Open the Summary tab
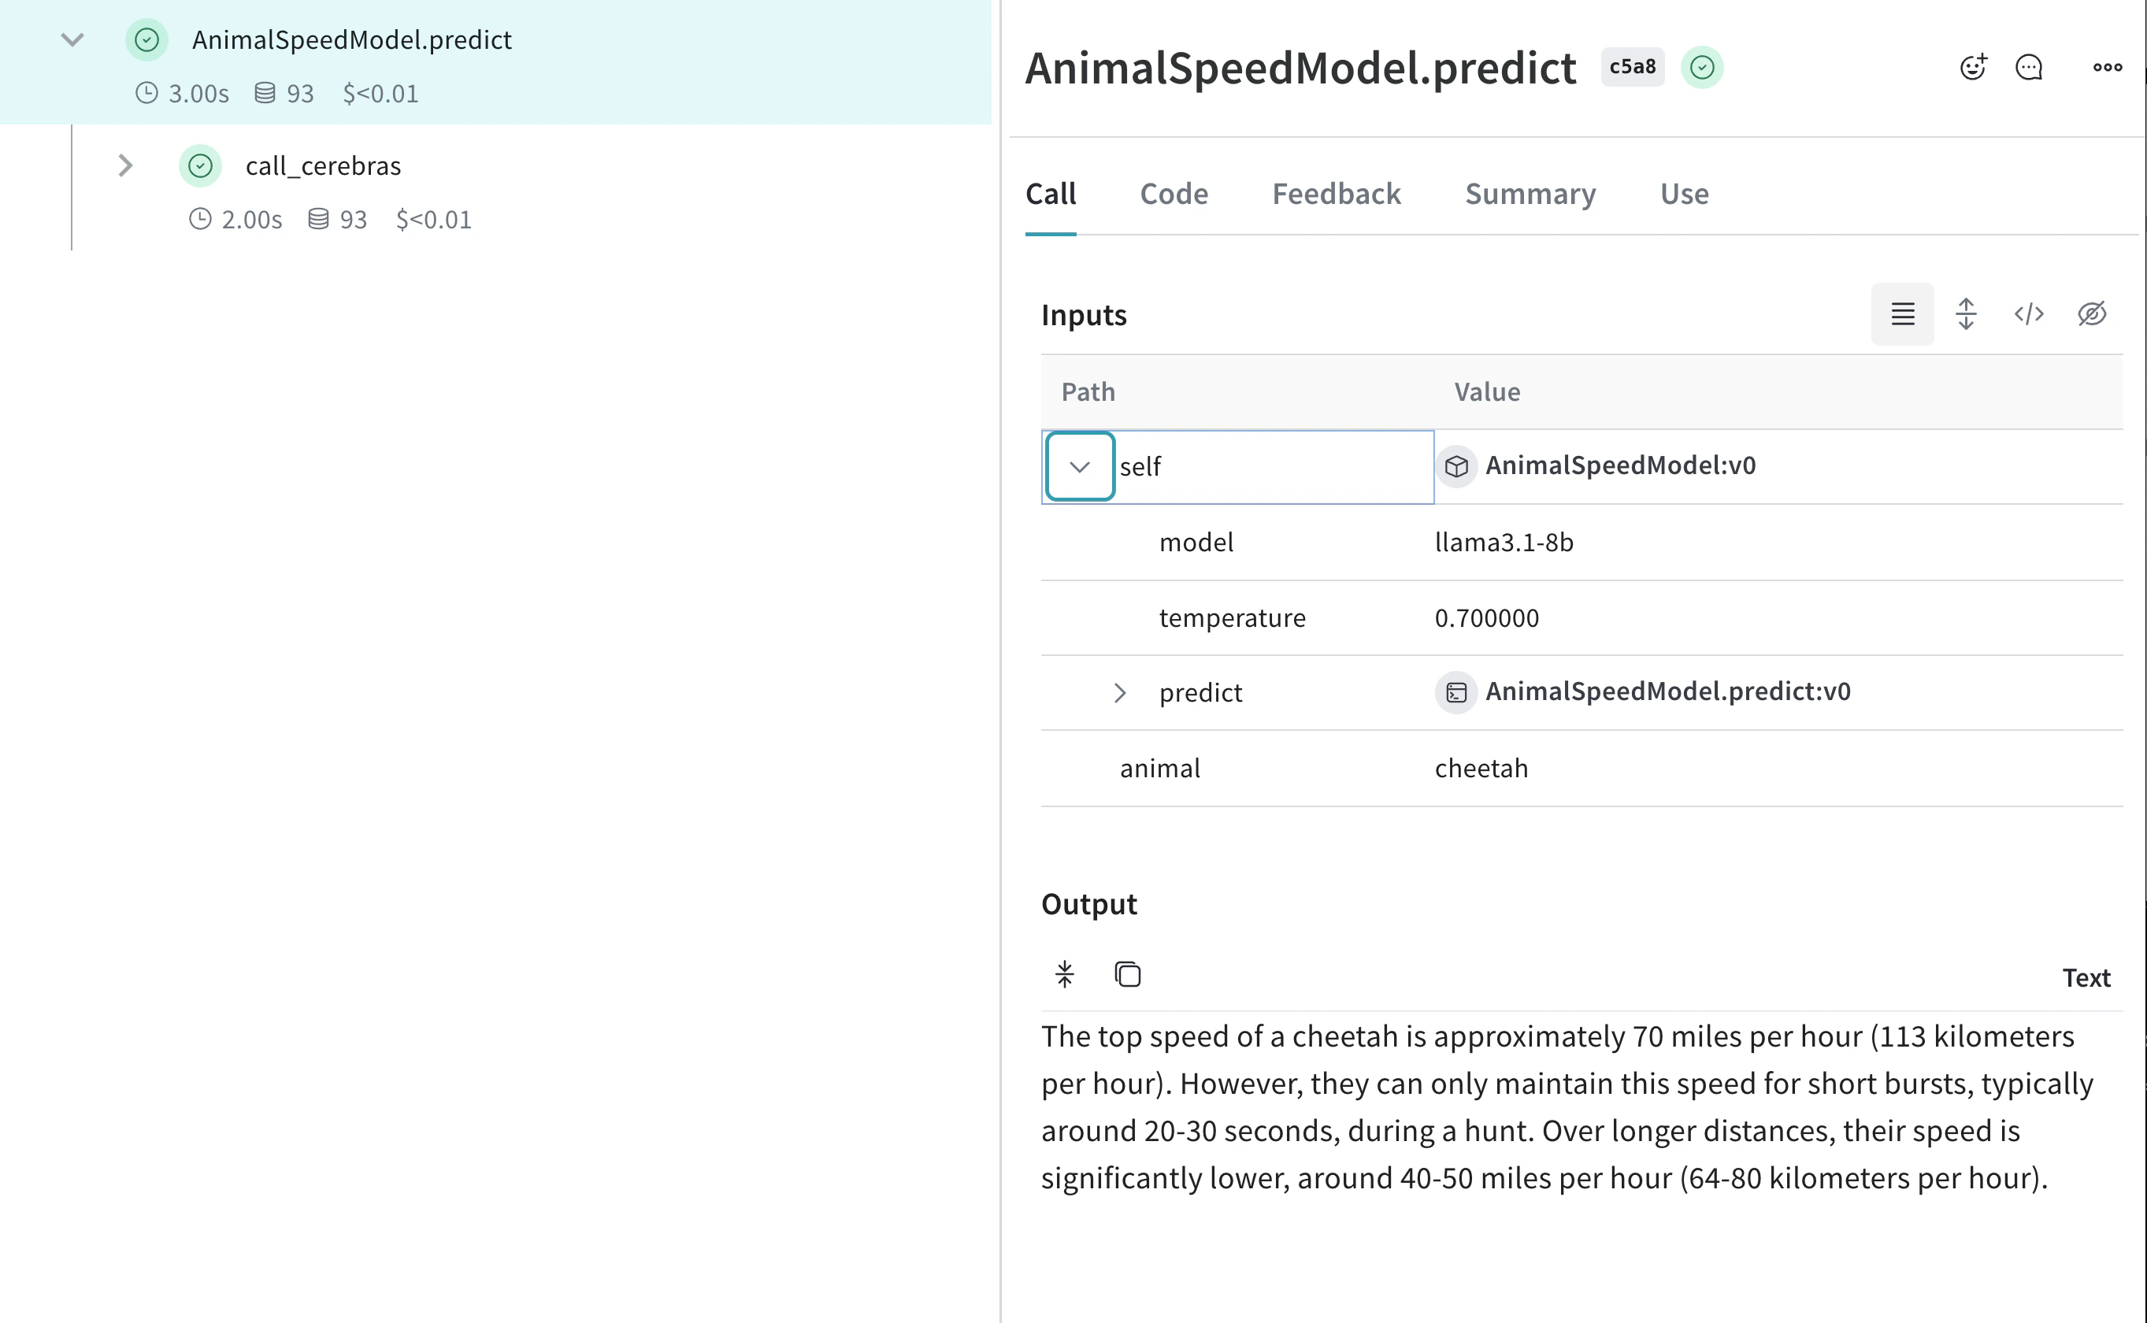Screen dimensions: 2147x1323 click(x=1530, y=194)
